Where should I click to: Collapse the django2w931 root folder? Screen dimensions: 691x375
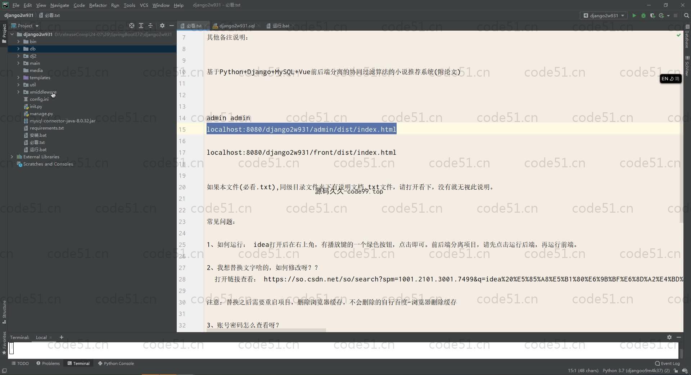coord(12,35)
